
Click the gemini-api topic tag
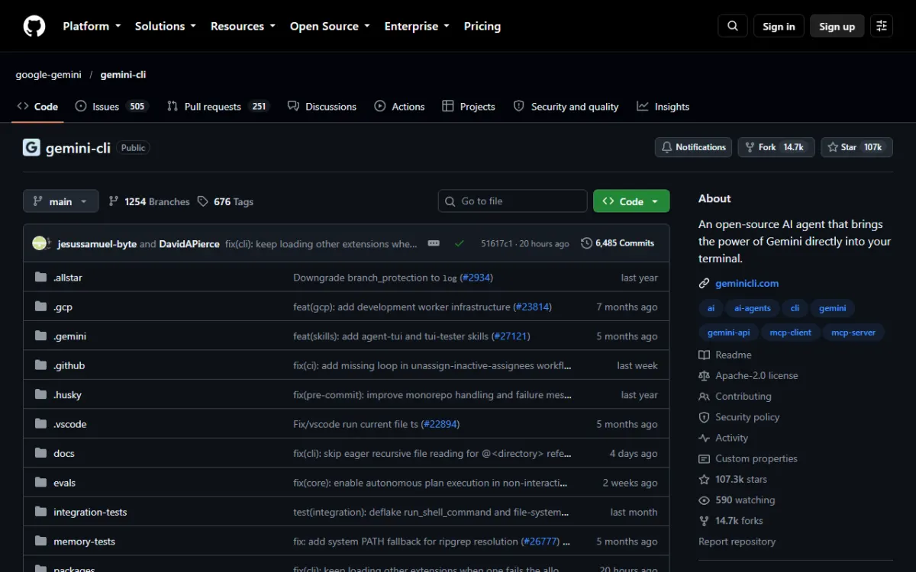[728, 333]
